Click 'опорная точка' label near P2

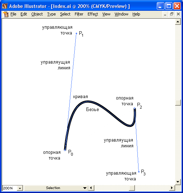(x=125, y=101)
